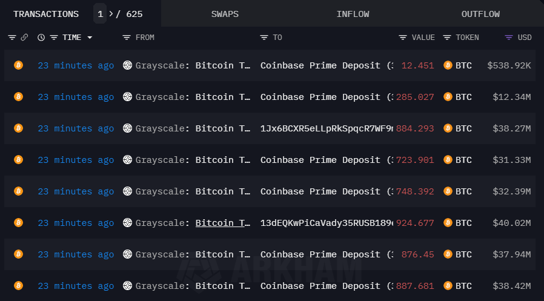This screenshot has height=301, width=544.
Task: Switch to the OUTFLOW tab
Action: click(480, 14)
